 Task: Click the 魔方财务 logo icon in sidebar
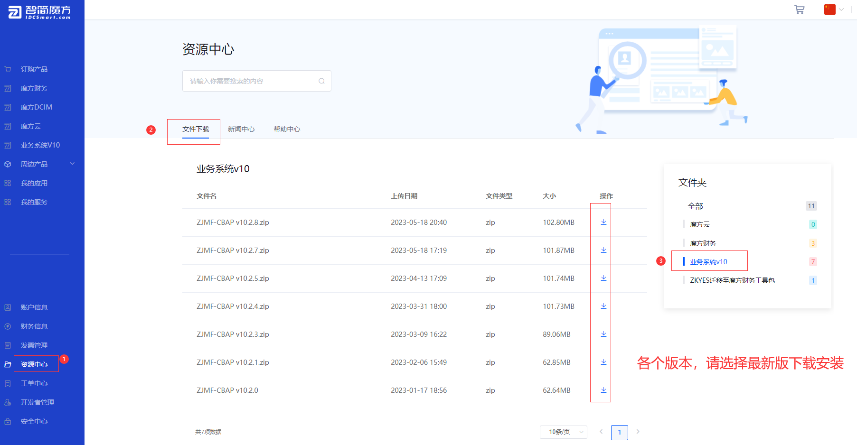tap(8, 88)
